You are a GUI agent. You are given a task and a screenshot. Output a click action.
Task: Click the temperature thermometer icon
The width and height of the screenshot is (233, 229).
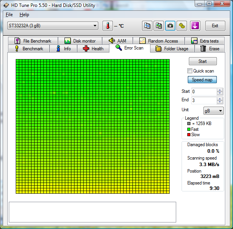click(107, 26)
